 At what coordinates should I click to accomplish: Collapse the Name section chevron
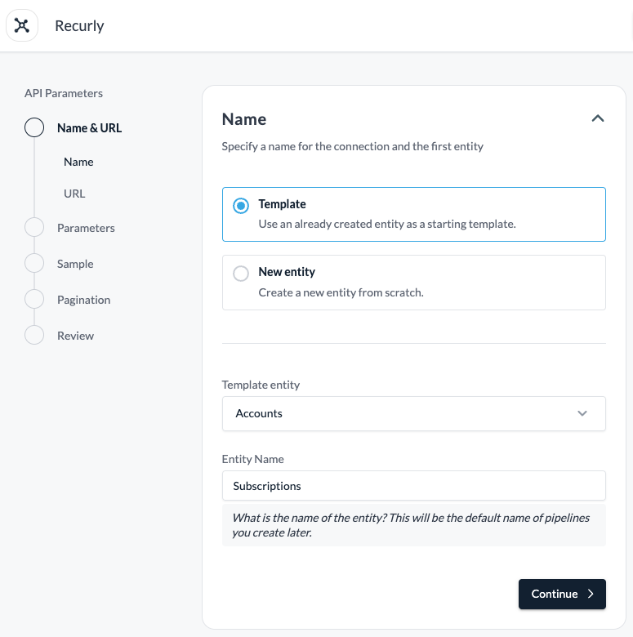[597, 119]
